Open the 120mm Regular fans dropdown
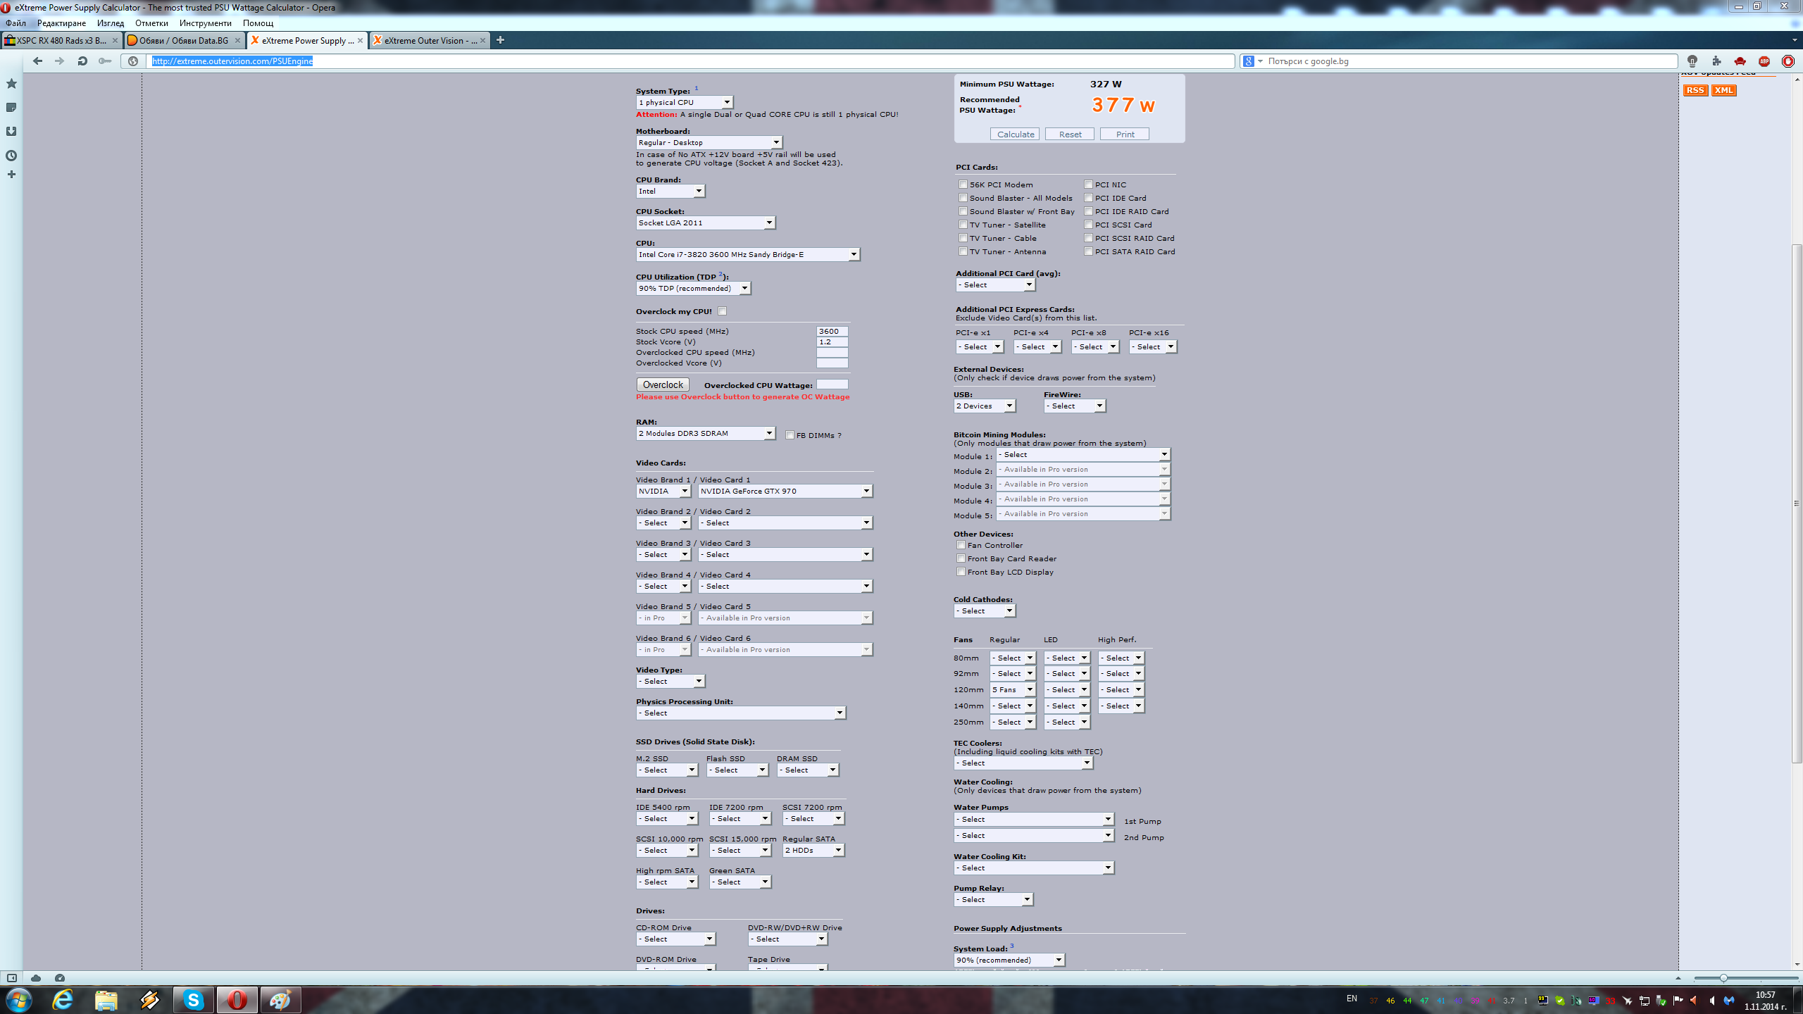The image size is (1803, 1014). click(1013, 690)
